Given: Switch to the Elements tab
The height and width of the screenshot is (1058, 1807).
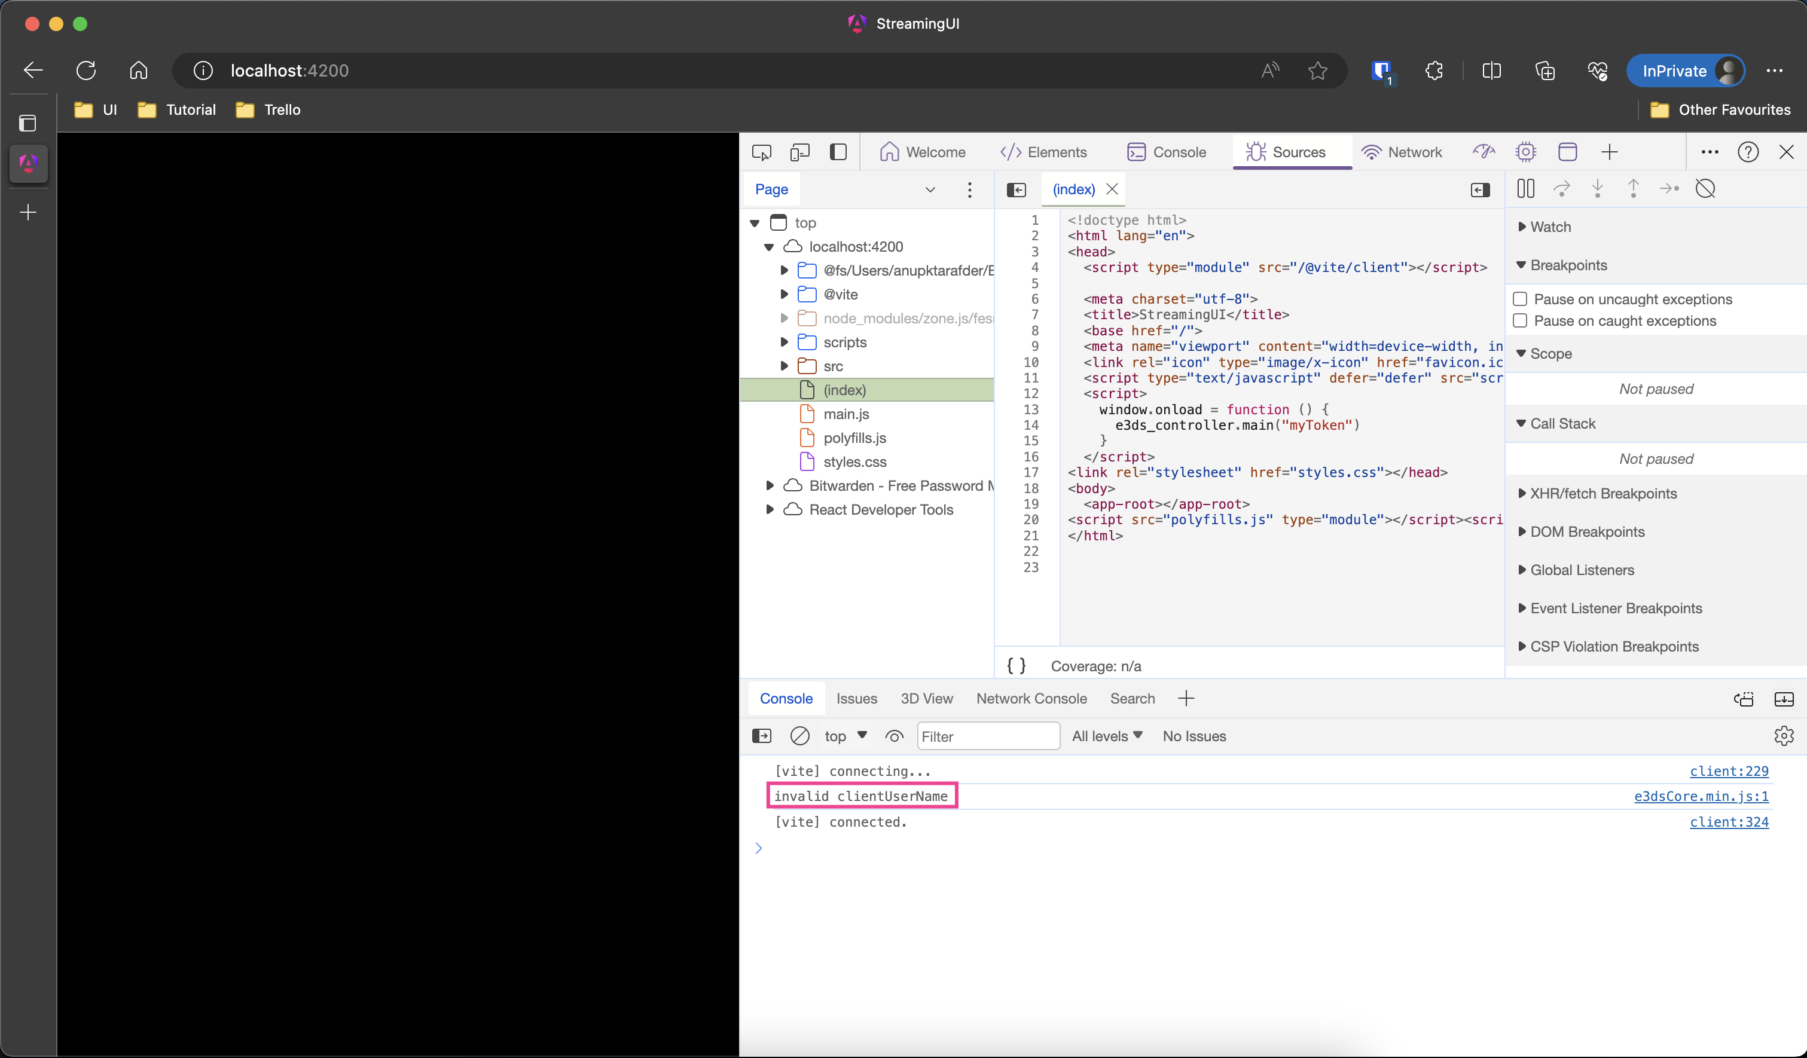Looking at the screenshot, I should click(x=1043, y=152).
